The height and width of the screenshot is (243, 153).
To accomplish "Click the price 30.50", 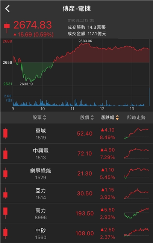I will [85, 193].
